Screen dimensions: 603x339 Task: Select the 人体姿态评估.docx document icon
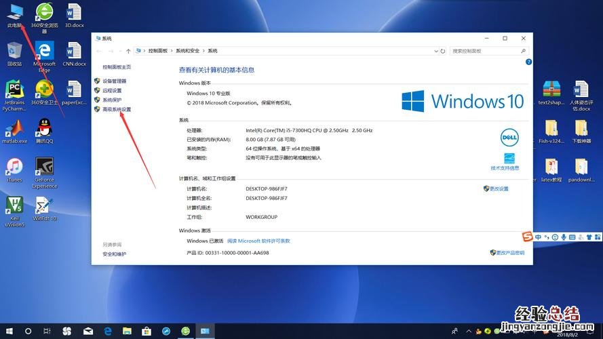[581, 96]
